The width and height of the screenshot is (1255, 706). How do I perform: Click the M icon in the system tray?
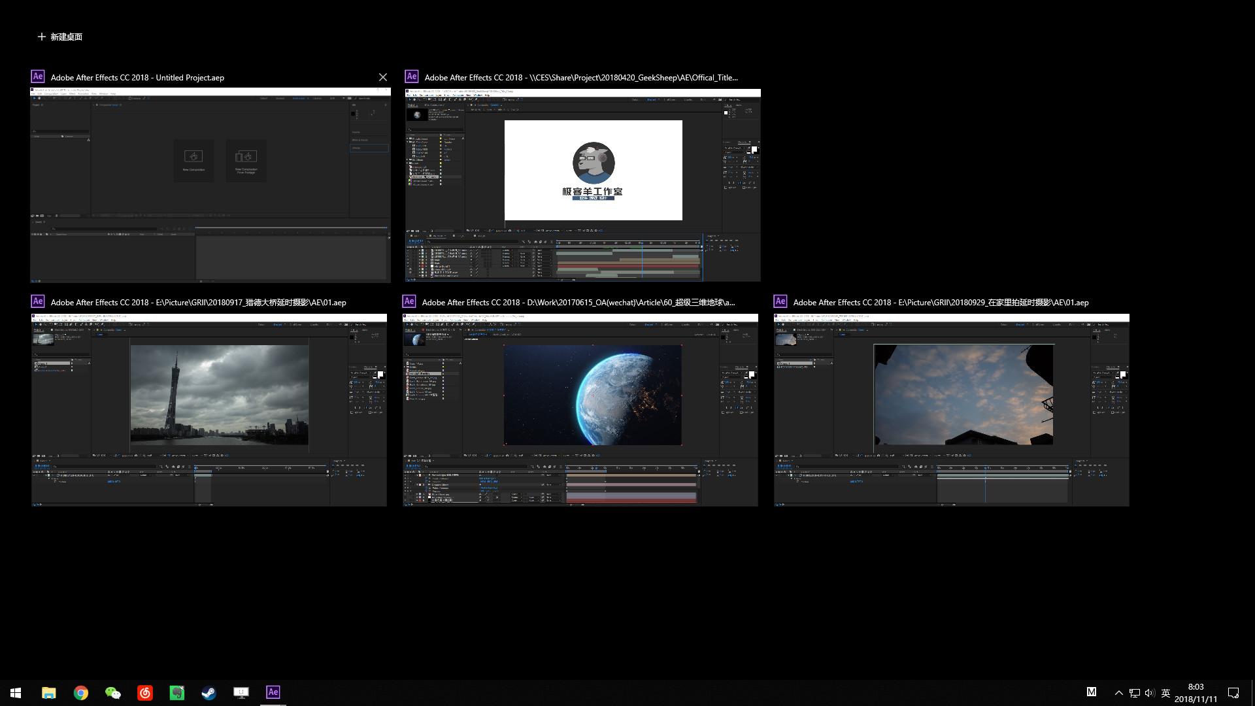point(1091,692)
